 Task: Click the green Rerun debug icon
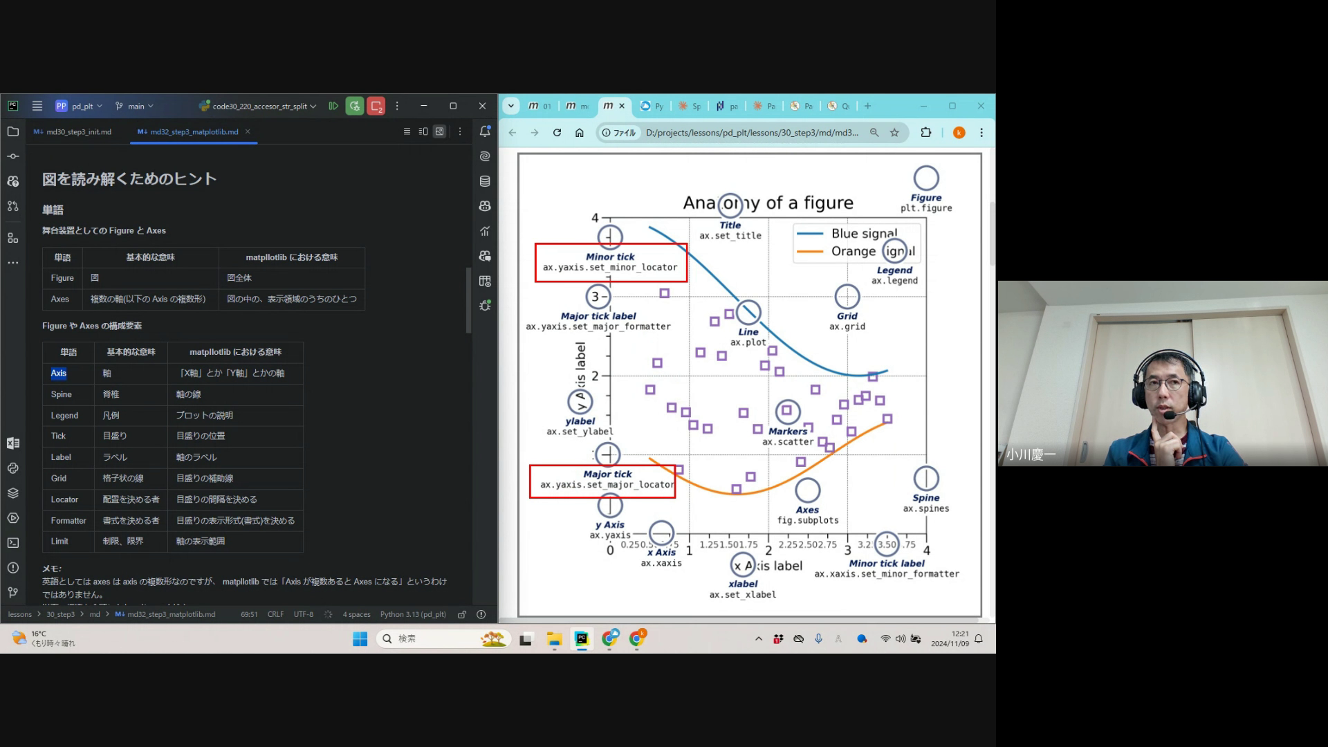[355, 106]
